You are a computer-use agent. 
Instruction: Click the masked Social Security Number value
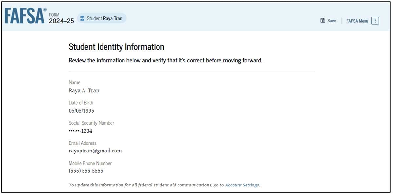[81, 131]
